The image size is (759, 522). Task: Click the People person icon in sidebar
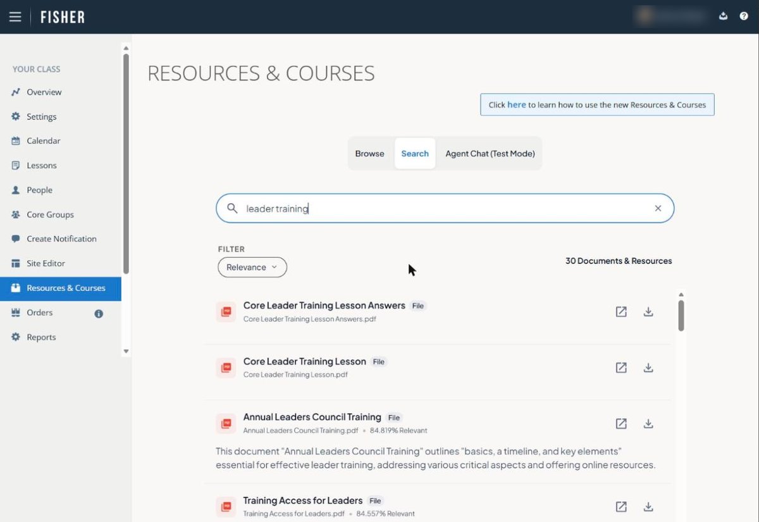click(16, 190)
